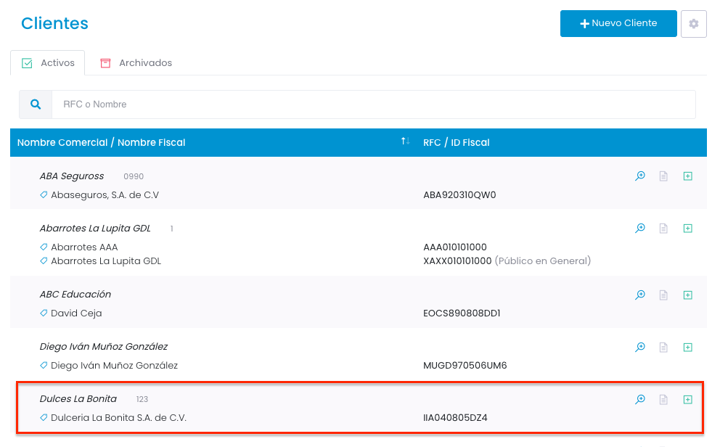Click client code 0990
Screen dimensions: 720x447
134,176
